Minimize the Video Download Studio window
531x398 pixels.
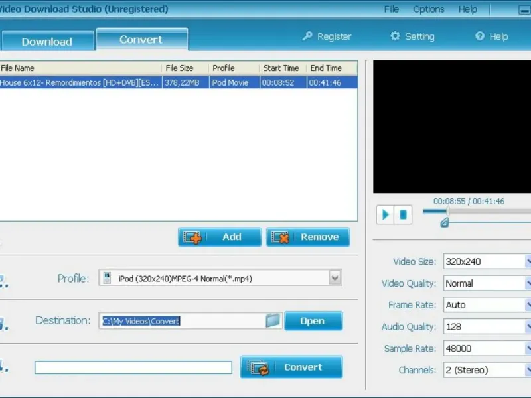(524, 10)
